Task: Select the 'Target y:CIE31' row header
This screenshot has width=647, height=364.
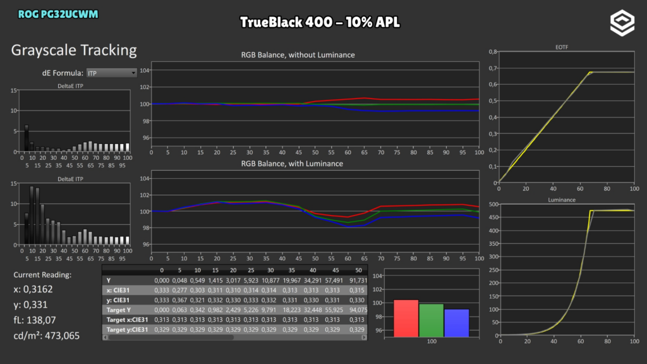Action: coord(127,330)
